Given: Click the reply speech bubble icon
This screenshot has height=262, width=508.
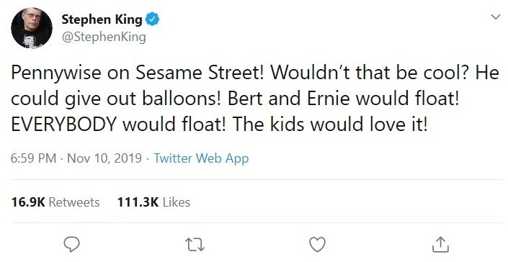Looking at the screenshot, I should 71,244.
